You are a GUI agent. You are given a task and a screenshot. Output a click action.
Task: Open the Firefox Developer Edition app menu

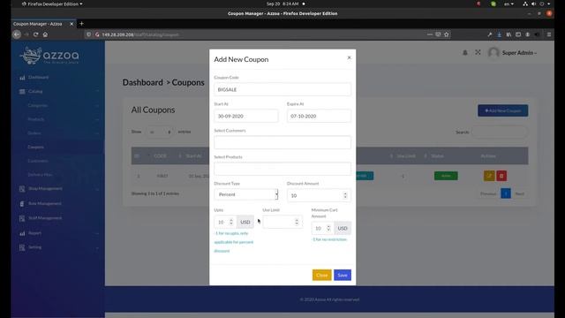pos(52,4)
